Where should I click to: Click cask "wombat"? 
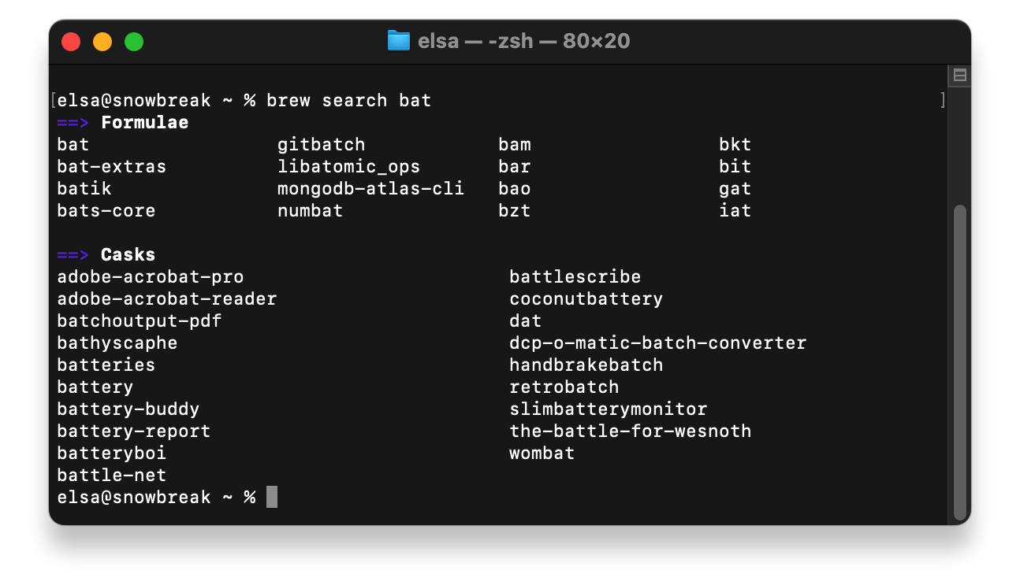tap(542, 454)
